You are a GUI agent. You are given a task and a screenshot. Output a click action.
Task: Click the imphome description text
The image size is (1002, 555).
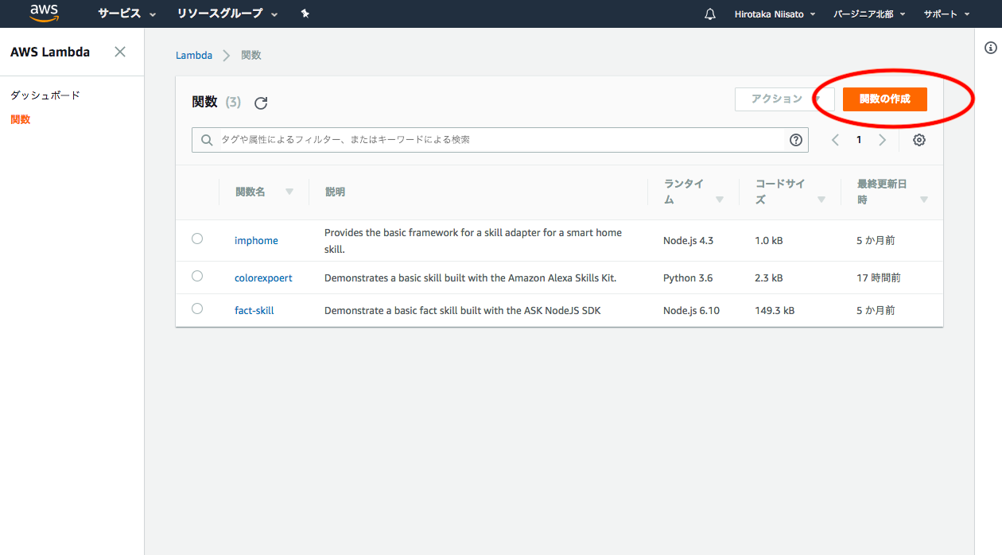click(473, 241)
